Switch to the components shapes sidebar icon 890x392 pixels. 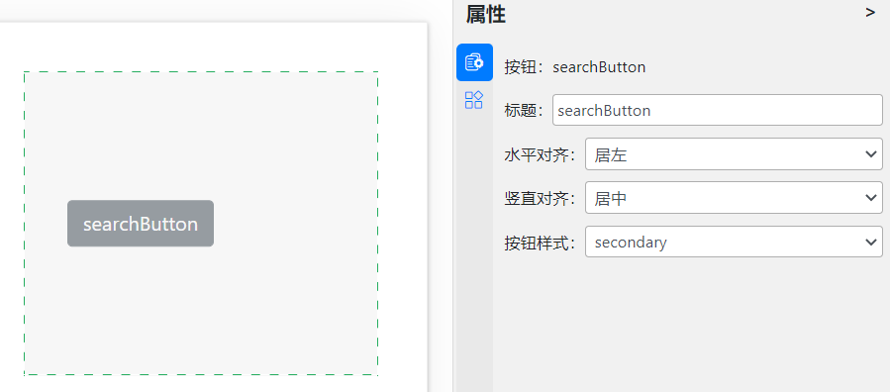point(473,100)
